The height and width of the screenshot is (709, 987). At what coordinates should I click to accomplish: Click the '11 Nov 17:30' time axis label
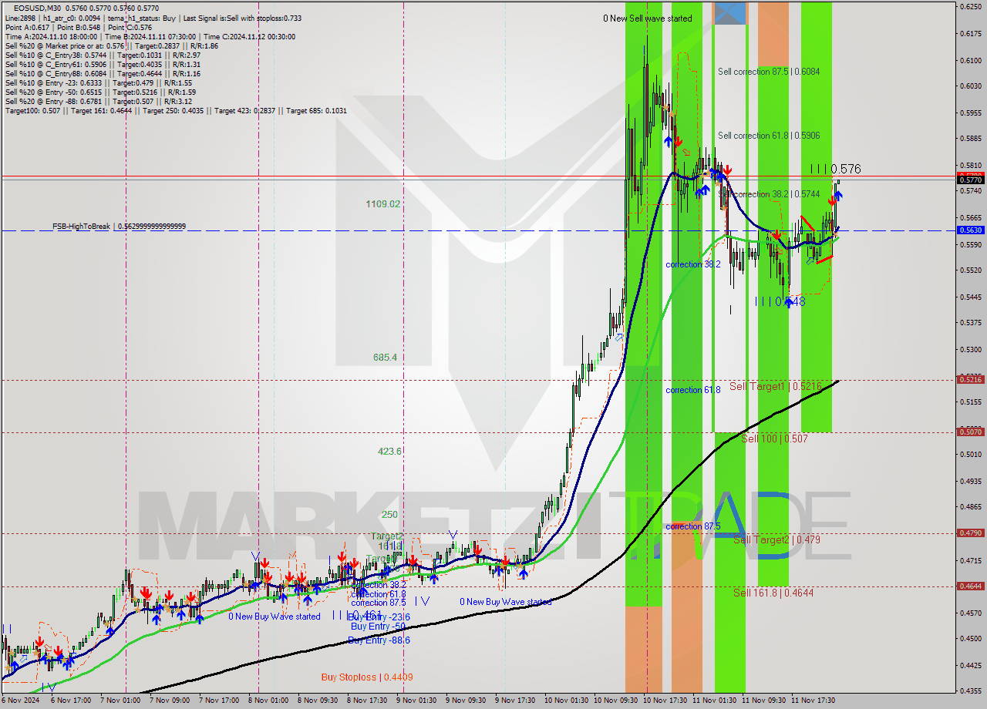point(812,701)
